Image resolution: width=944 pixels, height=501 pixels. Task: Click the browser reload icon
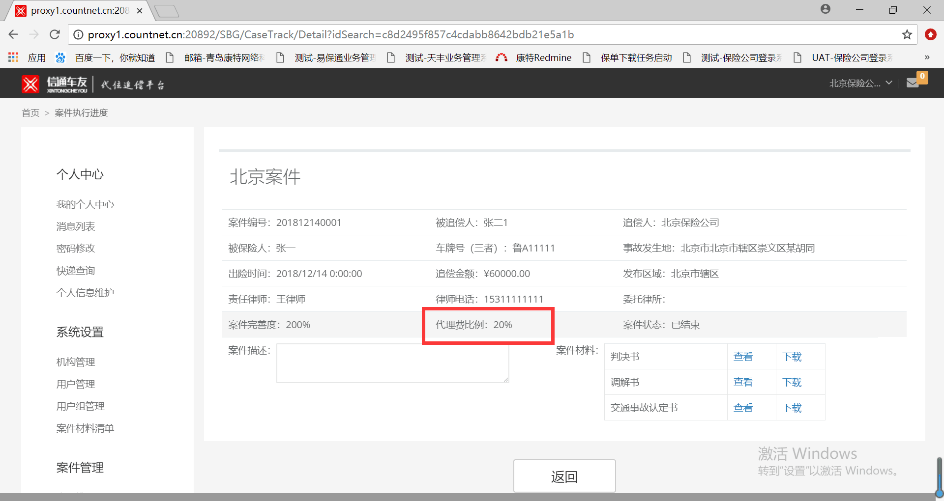coord(55,34)
